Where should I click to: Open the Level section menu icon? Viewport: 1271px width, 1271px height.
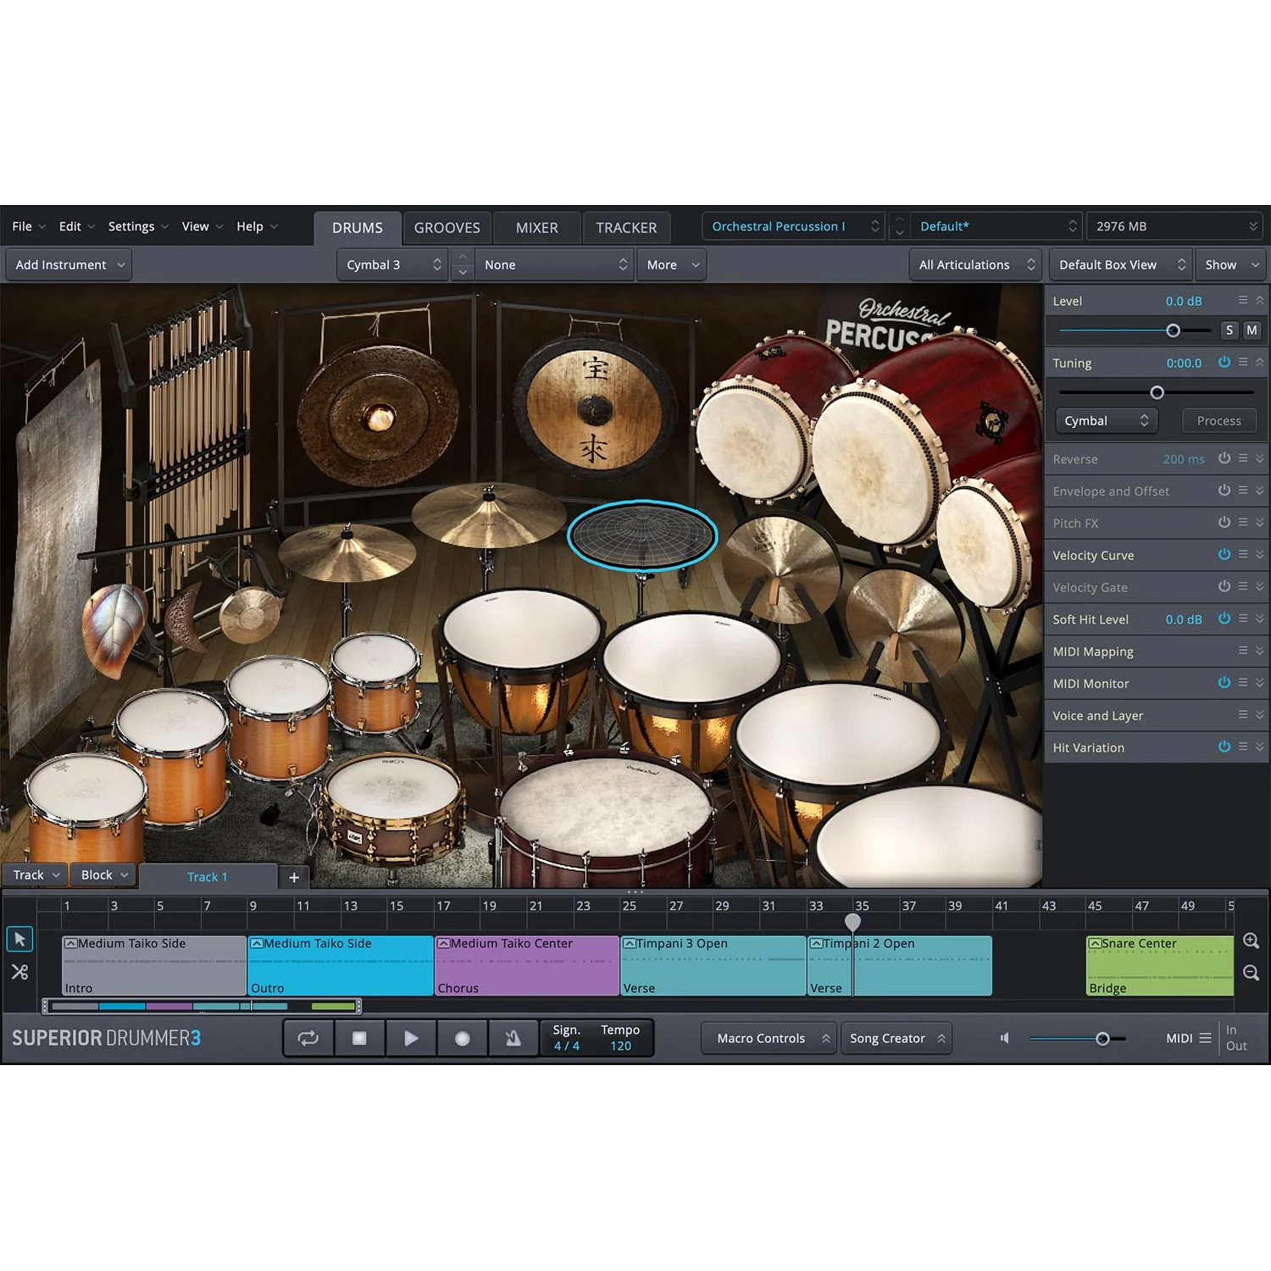tap(1243, 300)
